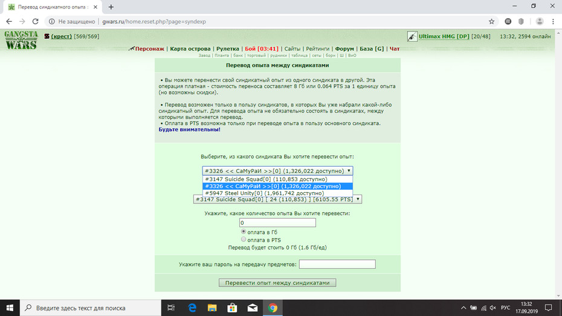Click the browser forward arrow
Viewport: 562px width, 316px height.
click(22, 22)
